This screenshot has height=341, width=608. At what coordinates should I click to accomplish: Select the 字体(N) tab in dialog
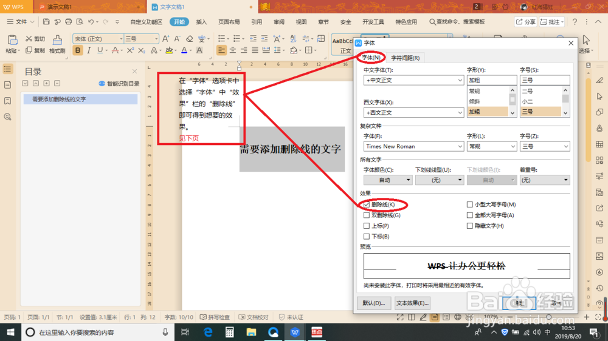pos(371,58)
